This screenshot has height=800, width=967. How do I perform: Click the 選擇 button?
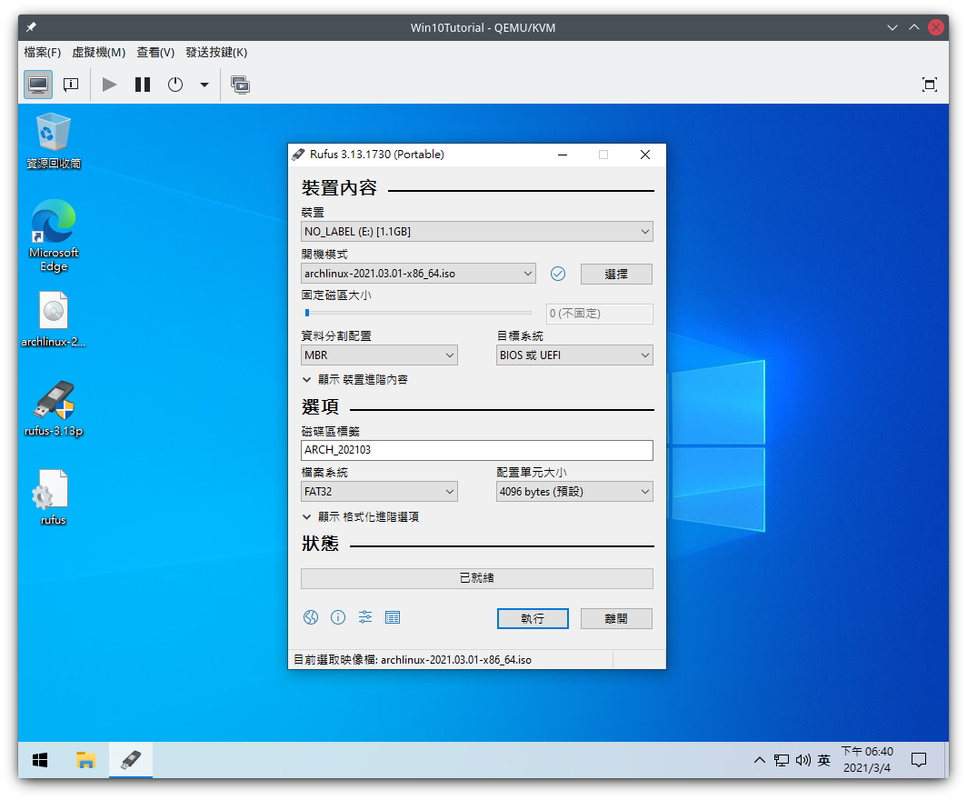pos(616,275)
